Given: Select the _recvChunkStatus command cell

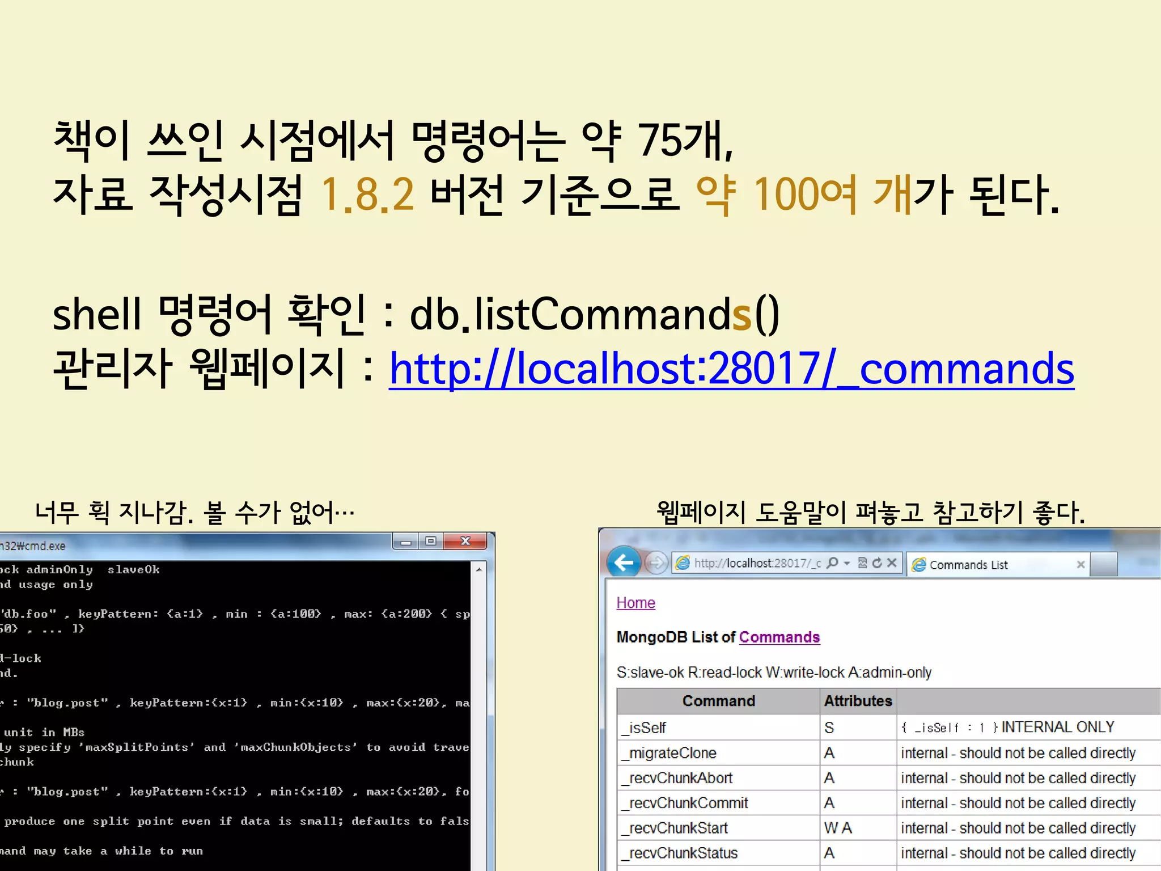Looking at the screenshot, I should (718, 853).
